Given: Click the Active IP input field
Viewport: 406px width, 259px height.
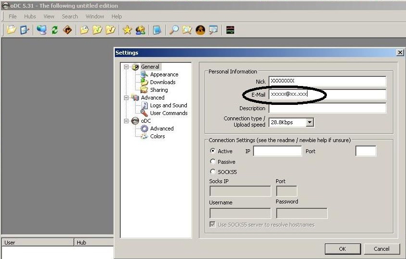Looking at the screenshot, I should (277, 151).
